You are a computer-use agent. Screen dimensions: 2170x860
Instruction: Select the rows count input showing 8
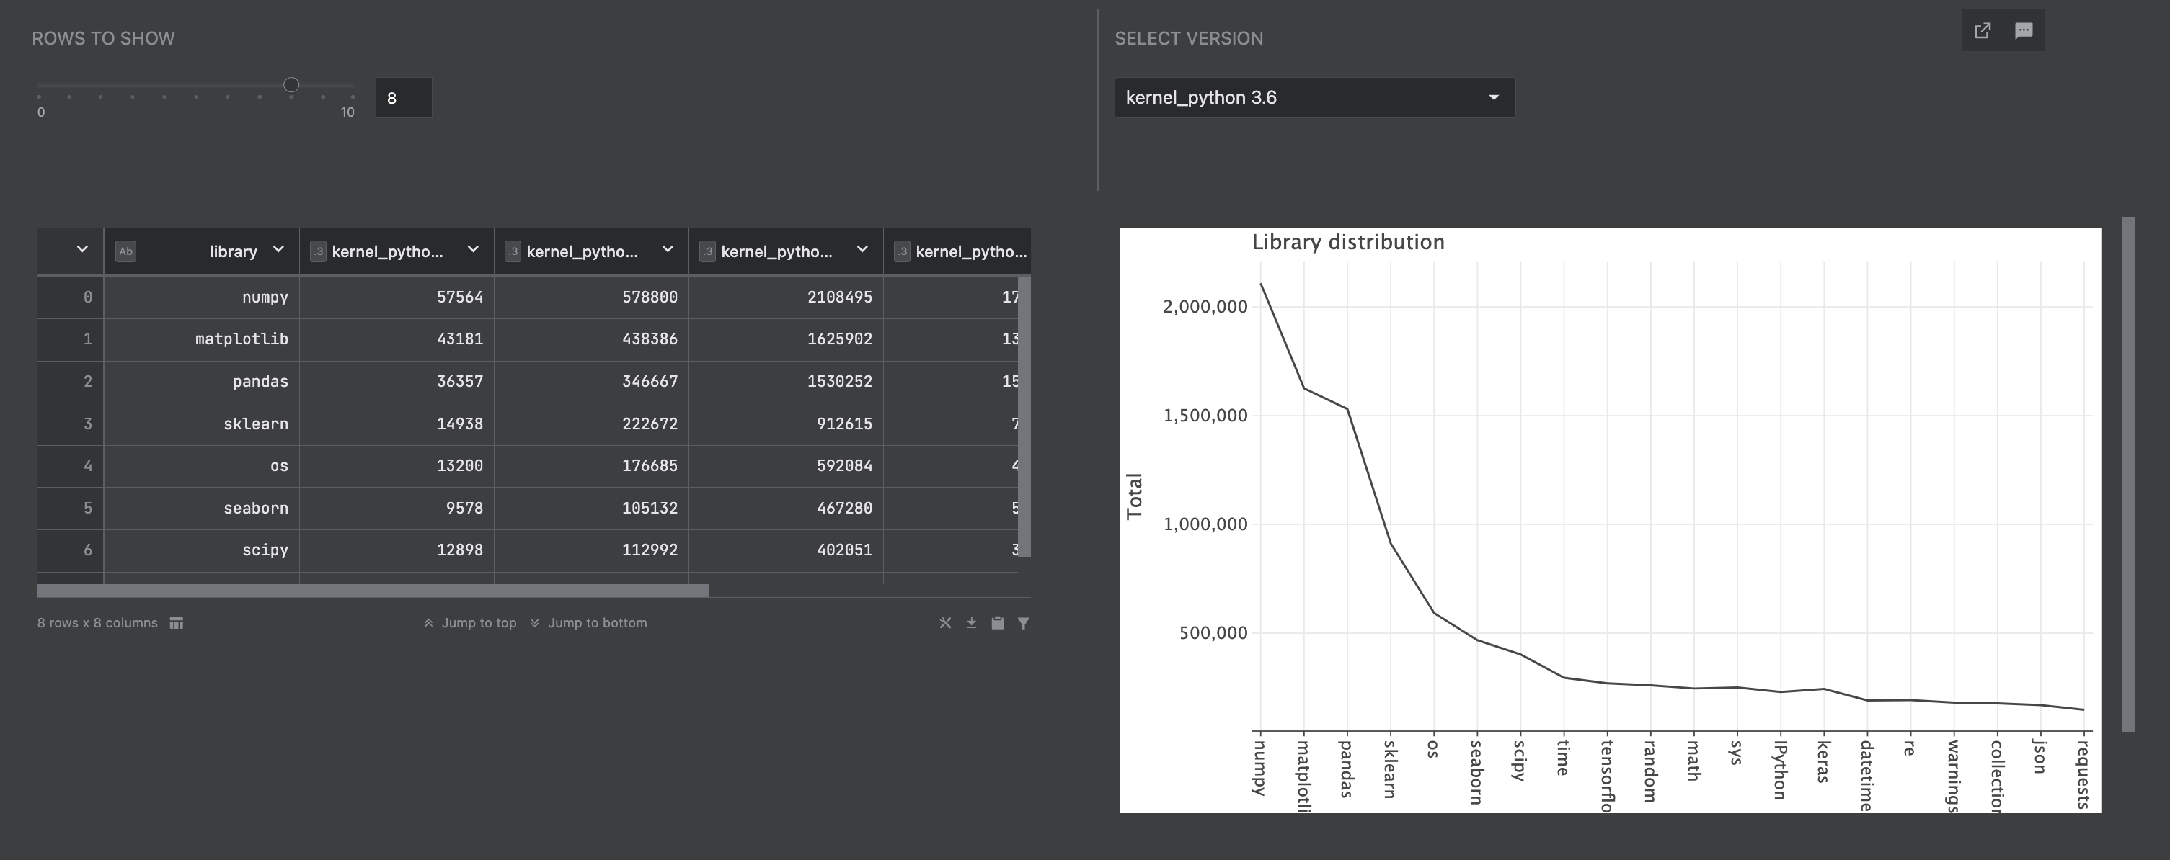[x=403, y=97]
